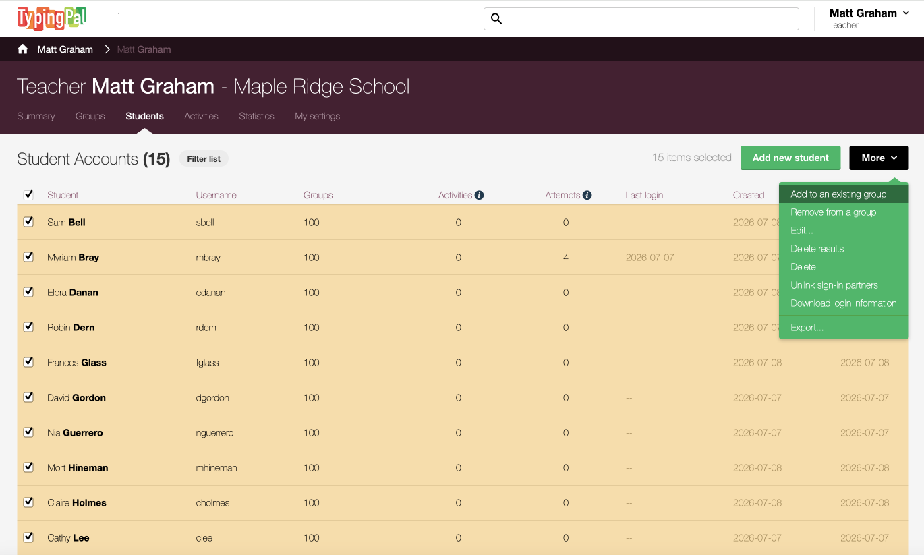Click username mbray

[x=208, y=257]
